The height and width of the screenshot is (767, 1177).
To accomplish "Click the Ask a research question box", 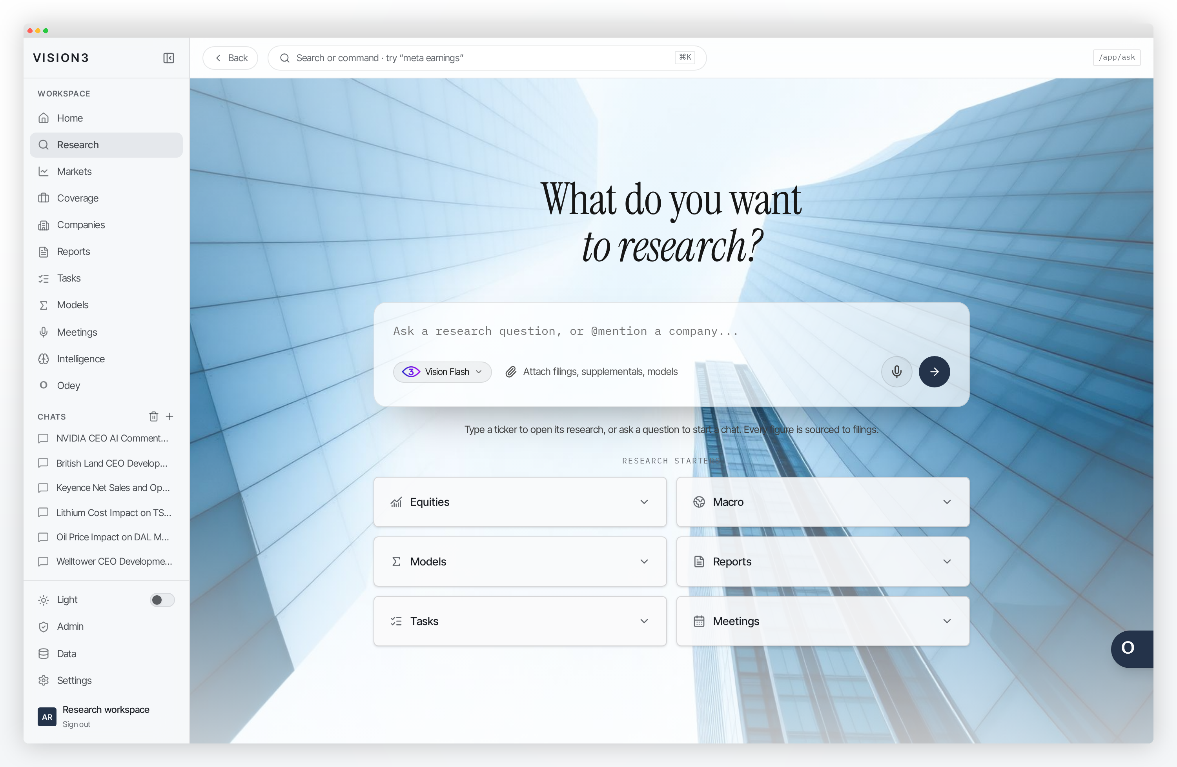I will pos(671,331).
